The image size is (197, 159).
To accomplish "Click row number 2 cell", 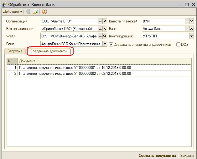I will 12,74.
